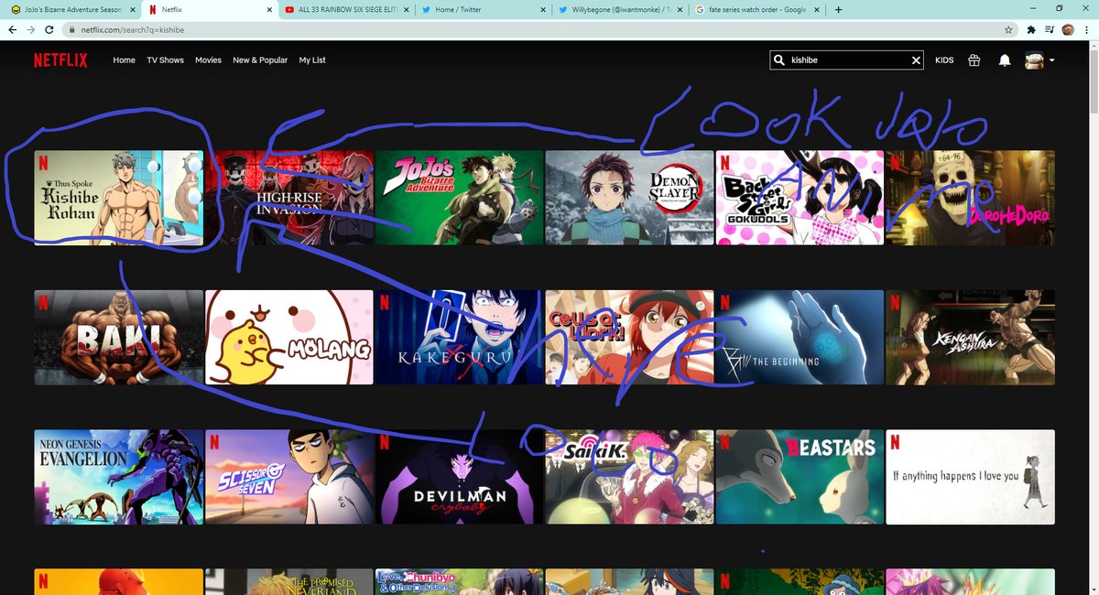The image size is (1099, 595).
Task: Open Chrome menu three dots
Action: pos(1087,29)
